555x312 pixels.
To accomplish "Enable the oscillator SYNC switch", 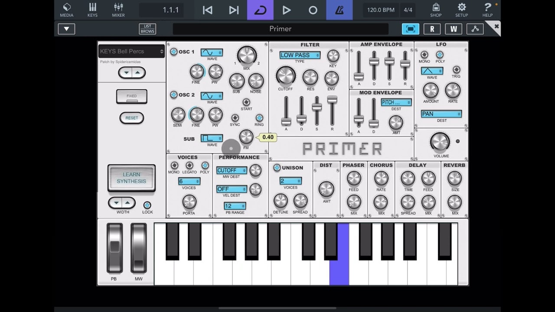I will 235,118.
